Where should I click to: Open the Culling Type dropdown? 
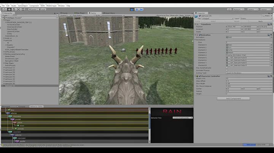[x=249, y=73]
